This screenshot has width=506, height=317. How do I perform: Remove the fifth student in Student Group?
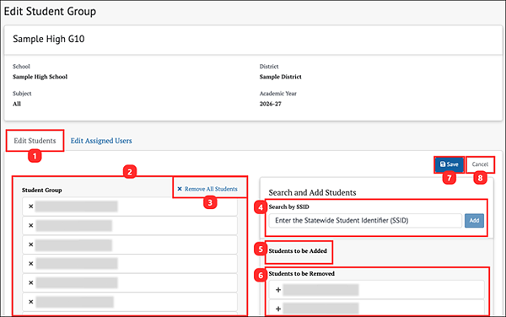31,282
